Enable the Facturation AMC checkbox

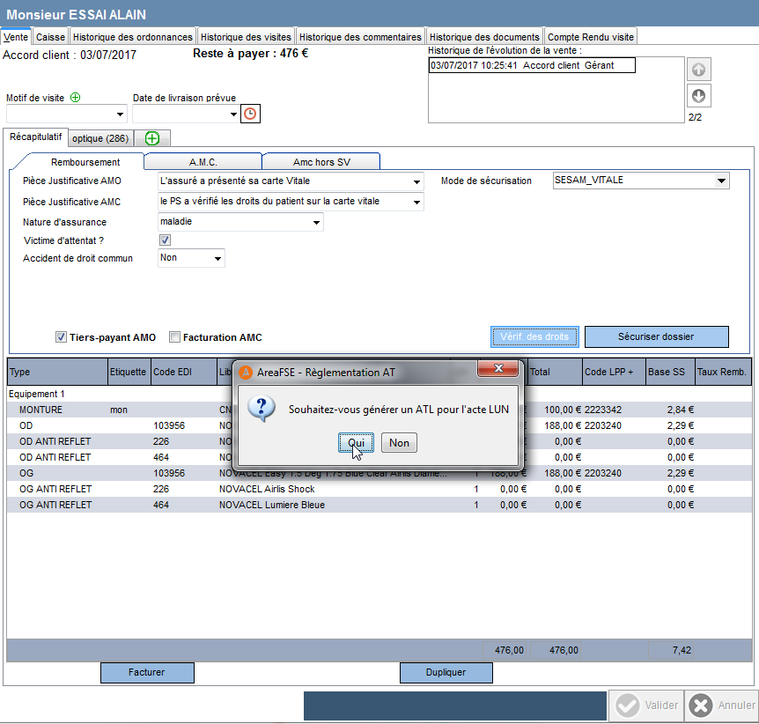pyautogui.click(x=174, y=337)
